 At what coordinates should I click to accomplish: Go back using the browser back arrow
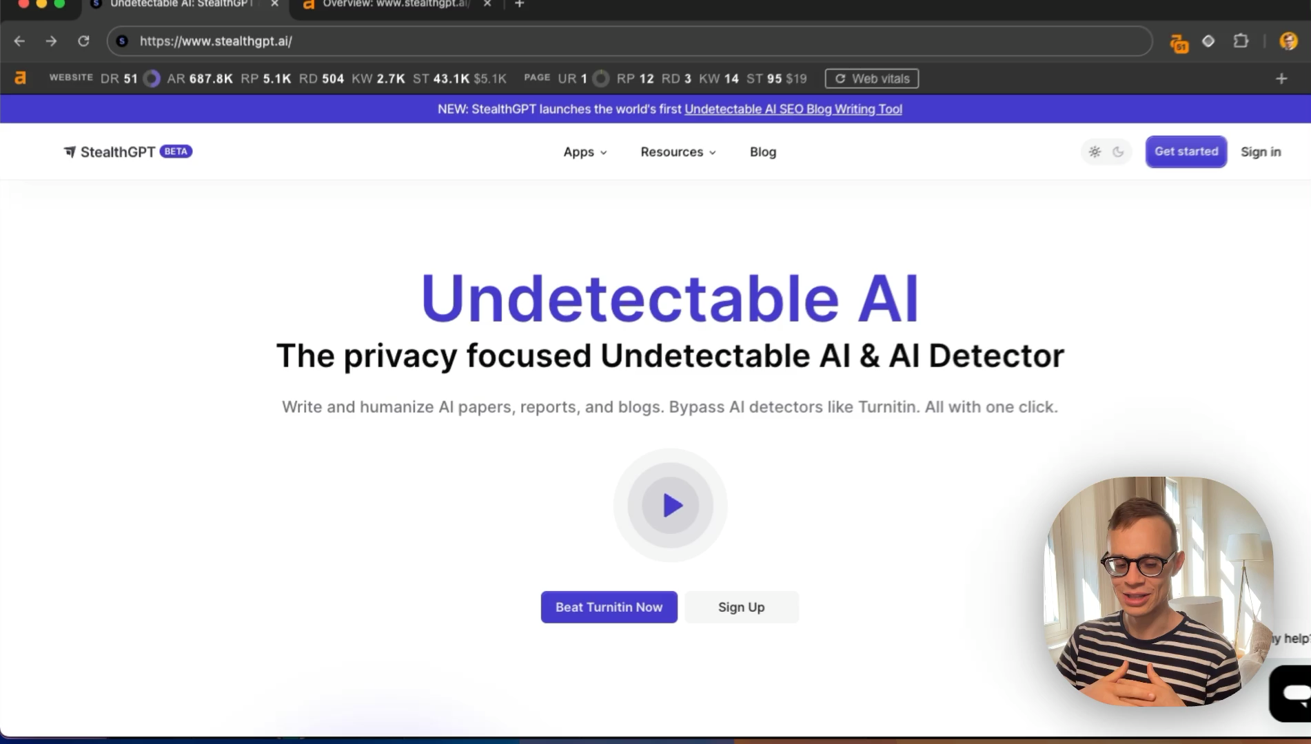pyautogui.click(x=19, y=41)
